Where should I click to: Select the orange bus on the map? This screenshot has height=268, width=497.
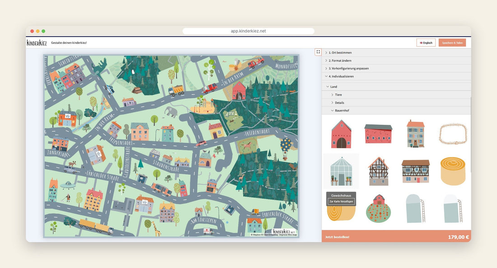[x=162, y=189]
